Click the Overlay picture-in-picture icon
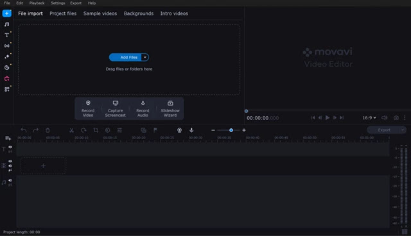Viewport: 411px width, 236px height. tap(143, 130)
